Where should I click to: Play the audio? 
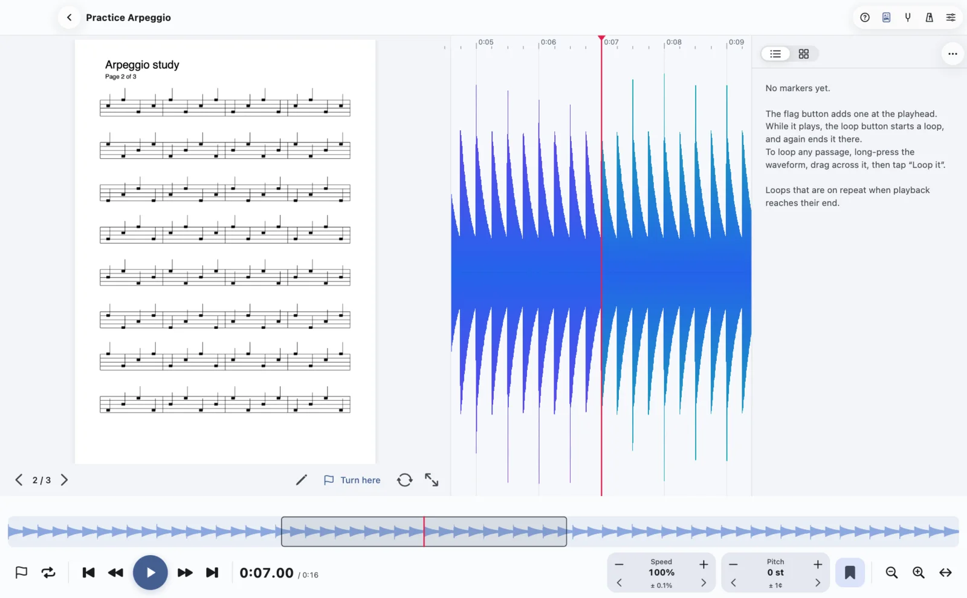pyautogui.click(x=150, y=573)
